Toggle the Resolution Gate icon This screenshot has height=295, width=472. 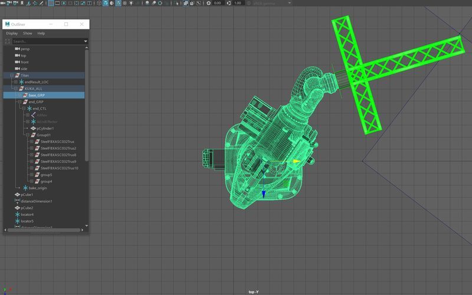click(x=64, y=3)
